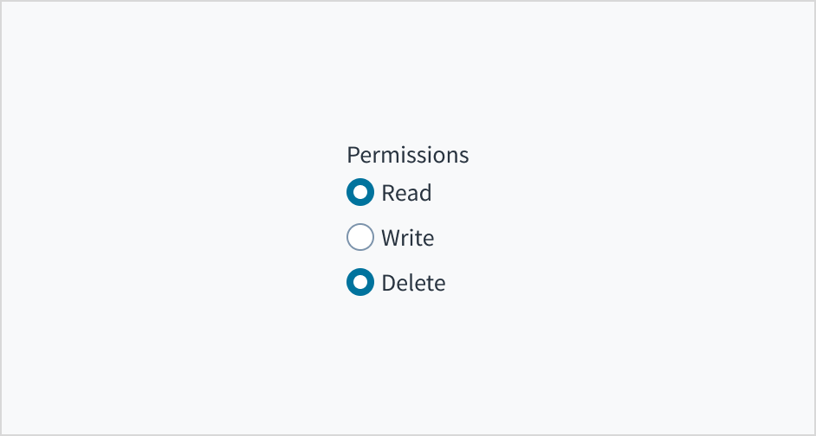Select the Delete radio button
The image size is (816, 436).
tap(360, 283)
